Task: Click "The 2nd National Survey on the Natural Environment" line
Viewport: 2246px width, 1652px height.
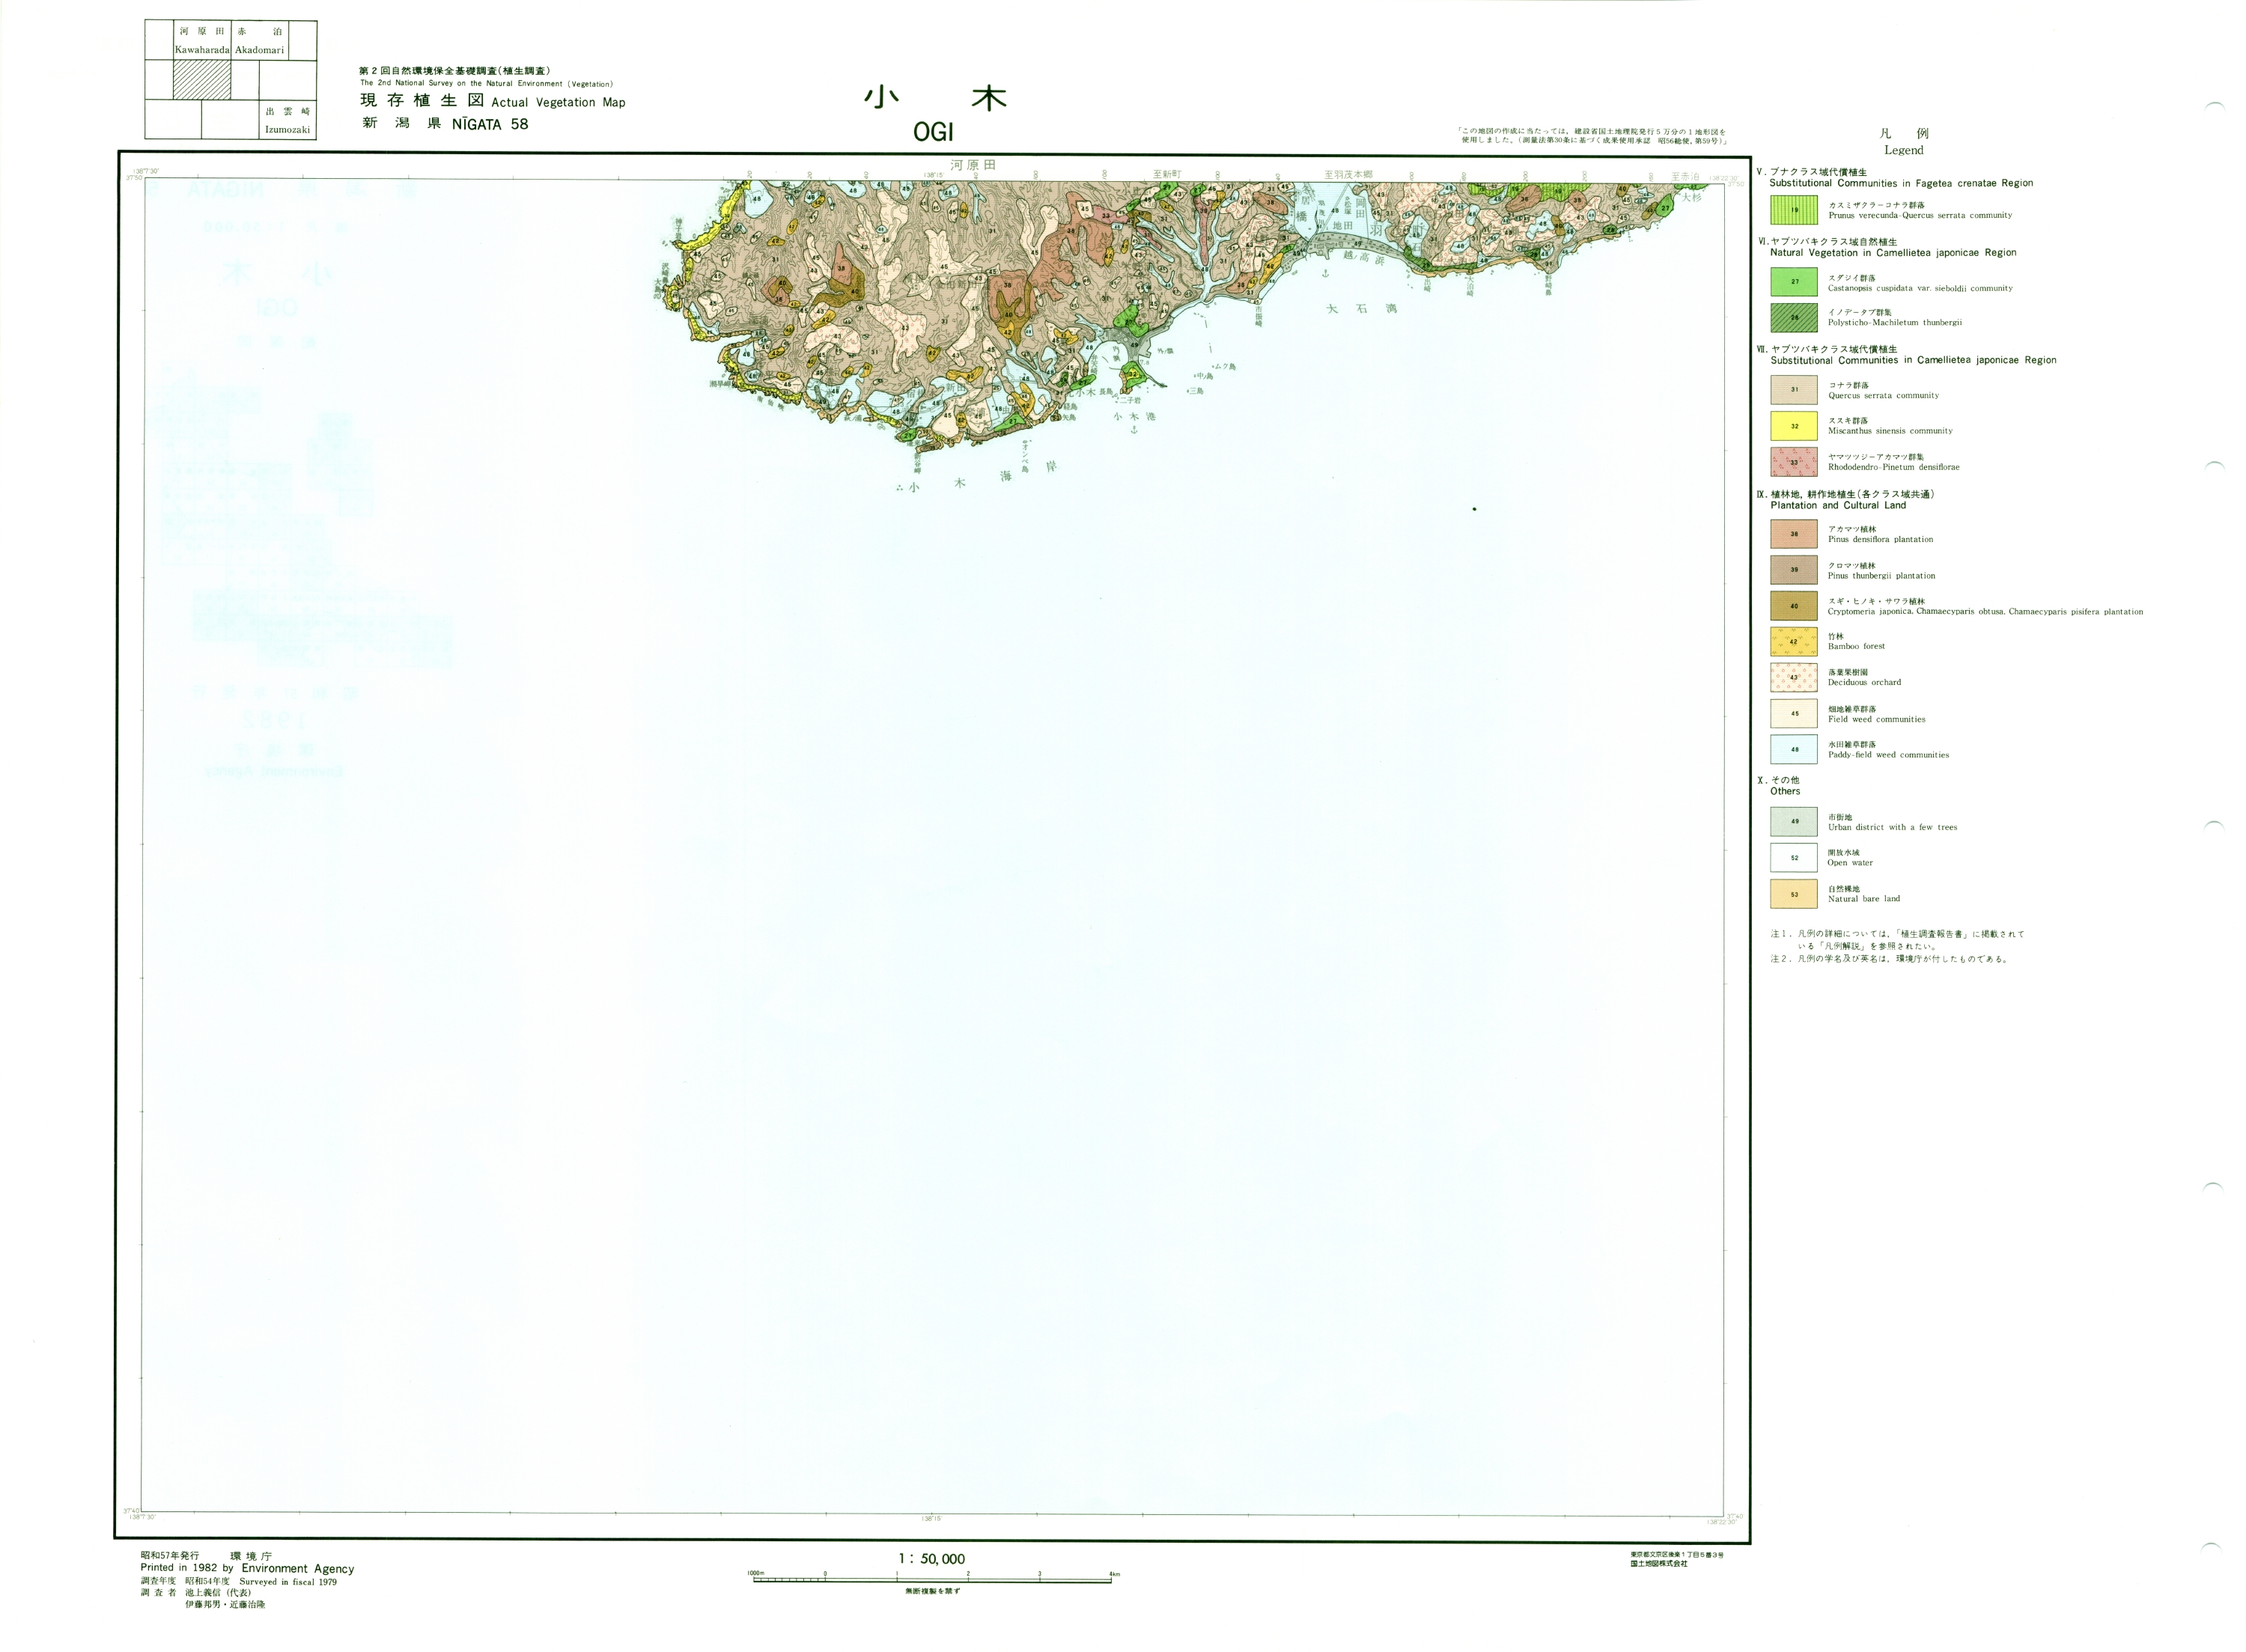Action: [486, 84]
